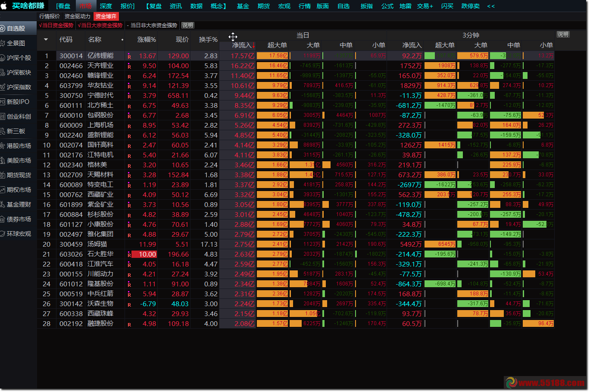Click 北方稀土 3分钟 超大单 -1470万 green bar
Screen dimensions: 590x392
coord(440,105)
